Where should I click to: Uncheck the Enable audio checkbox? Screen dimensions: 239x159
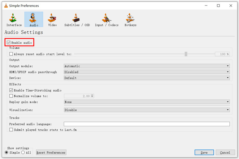point(9,43)
